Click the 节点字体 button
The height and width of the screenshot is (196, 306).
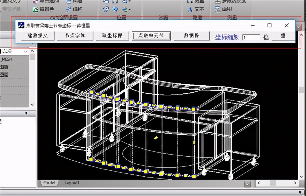click(x=75, y=36)
